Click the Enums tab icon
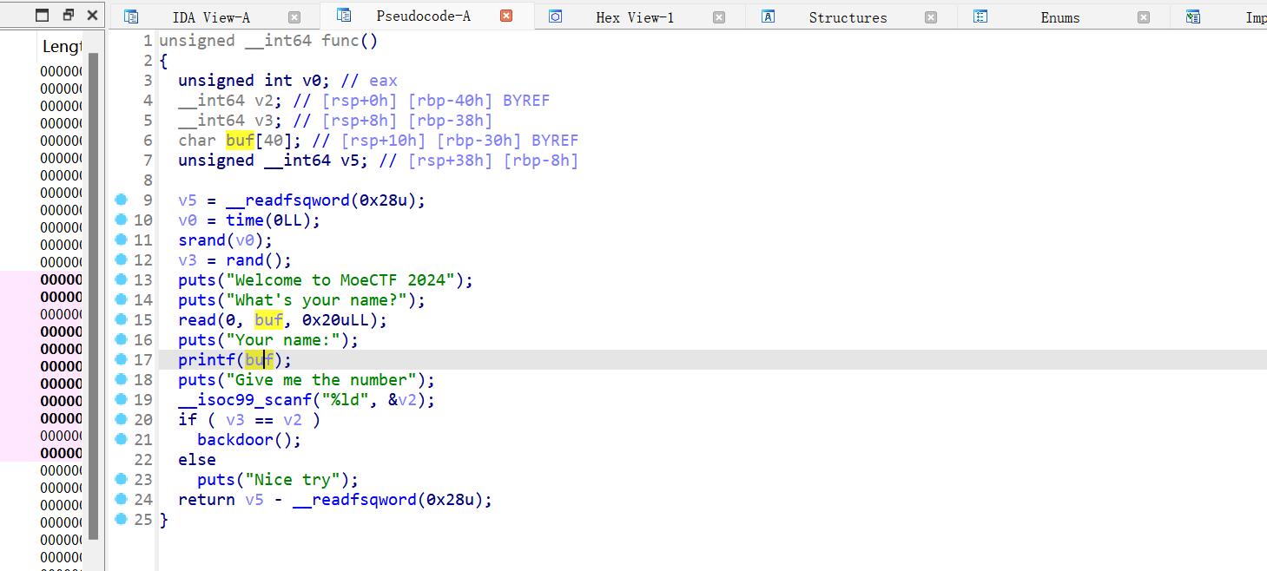 [980, 16]
